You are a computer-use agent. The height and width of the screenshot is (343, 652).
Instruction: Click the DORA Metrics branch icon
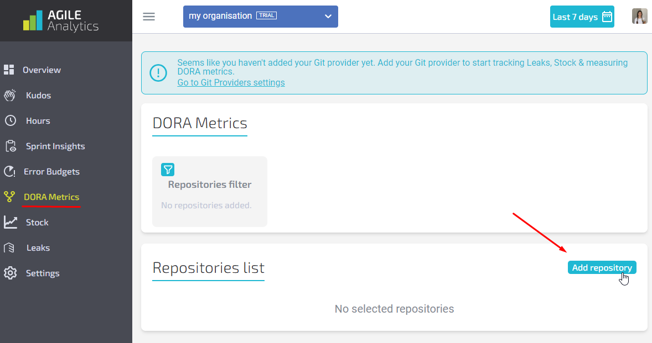9,197
